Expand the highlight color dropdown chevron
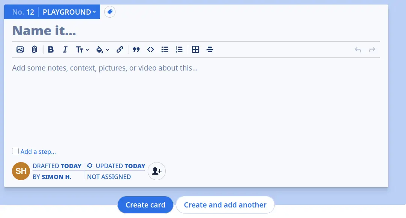This screenshot has height=218, width=406. click(x=108, y=49)
